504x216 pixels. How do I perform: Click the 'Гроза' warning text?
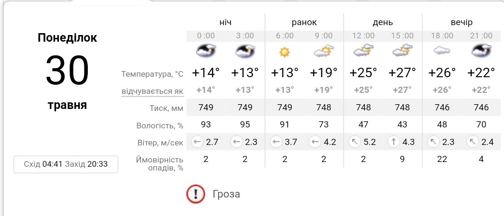[226, 194]
